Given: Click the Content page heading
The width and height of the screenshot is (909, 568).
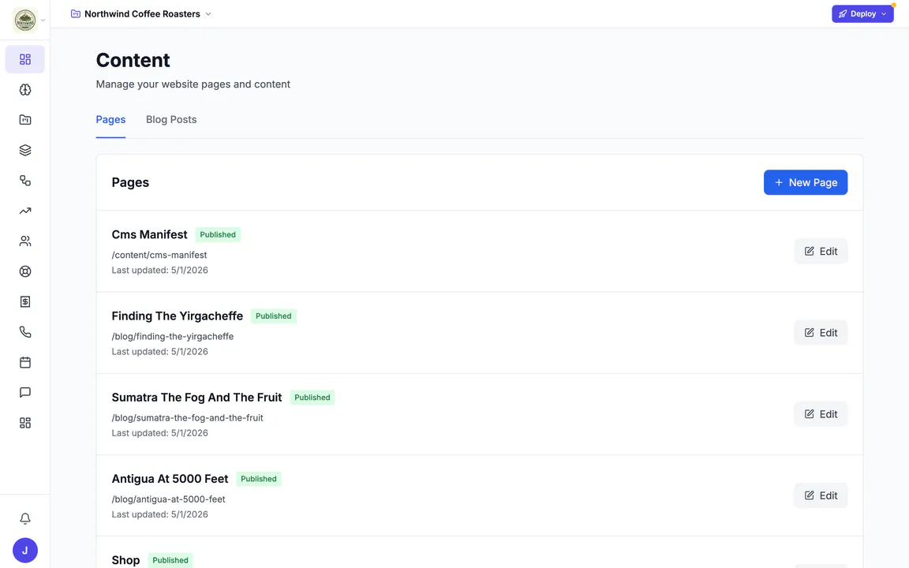Looking at the screenshot, I should pyautogui.click(x=133, y=60).
